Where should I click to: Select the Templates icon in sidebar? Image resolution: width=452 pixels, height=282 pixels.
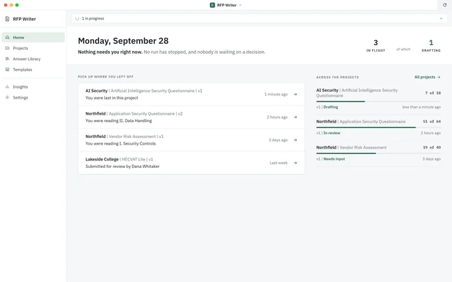7,70
